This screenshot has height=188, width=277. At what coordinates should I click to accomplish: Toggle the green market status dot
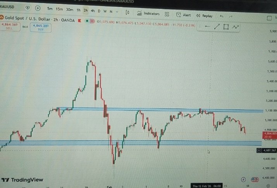[x=87, y=21]
